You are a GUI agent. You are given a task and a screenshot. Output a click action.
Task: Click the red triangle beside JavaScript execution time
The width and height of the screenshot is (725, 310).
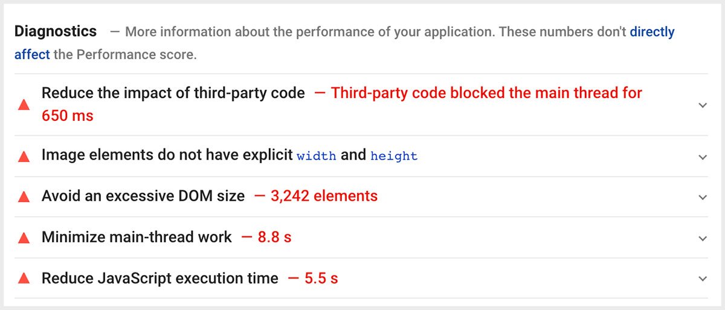pos(24,279)
